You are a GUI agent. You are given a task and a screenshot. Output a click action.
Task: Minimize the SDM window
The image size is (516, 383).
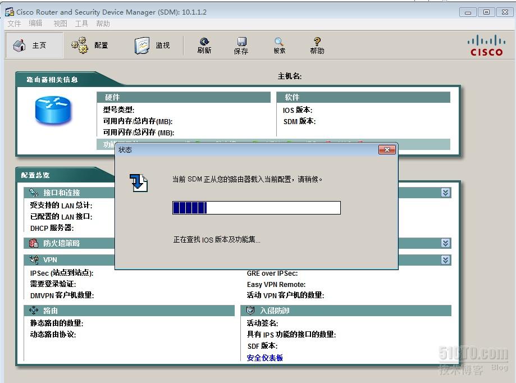click(468, 12)
